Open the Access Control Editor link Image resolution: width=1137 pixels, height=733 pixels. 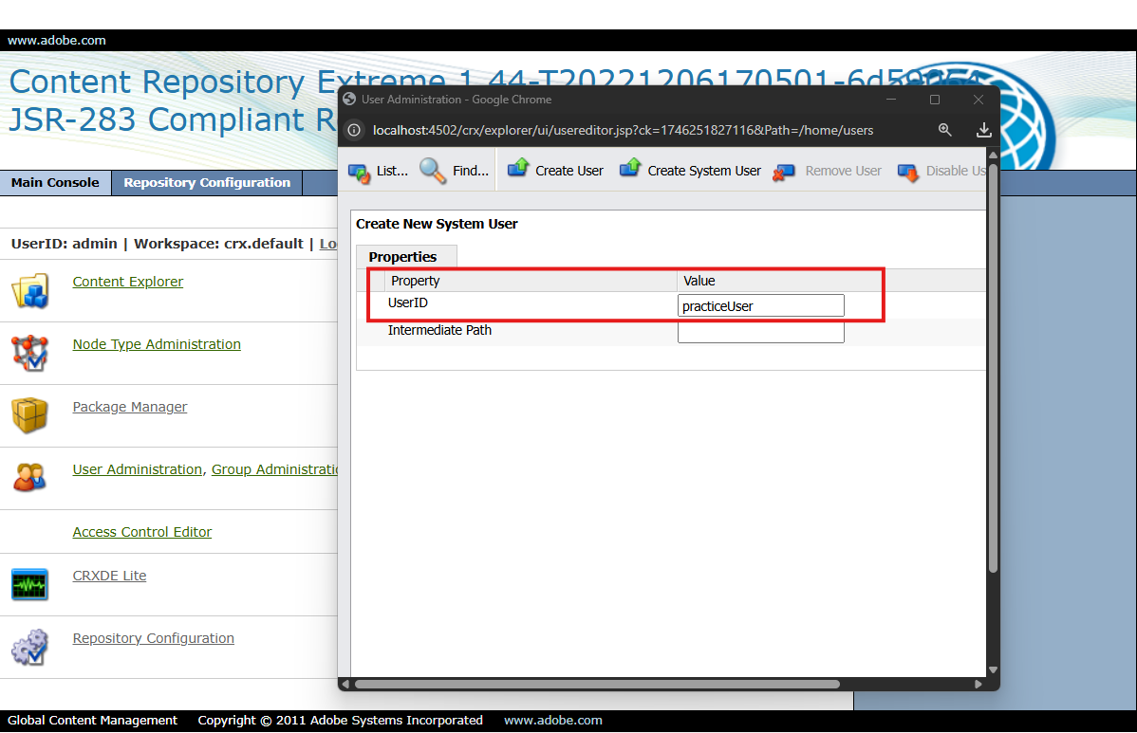tap(142, 532)
